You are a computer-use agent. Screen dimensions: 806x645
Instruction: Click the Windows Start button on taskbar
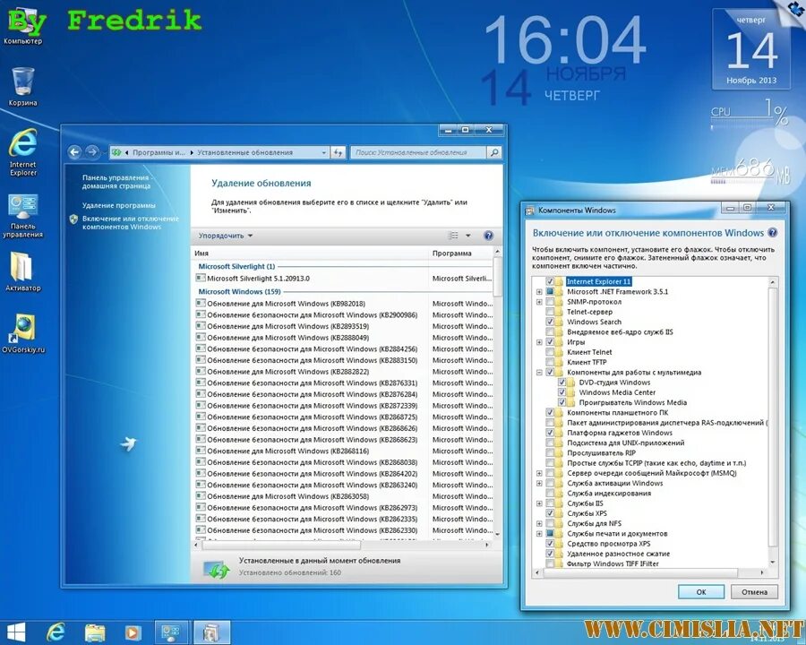[16, 632]
